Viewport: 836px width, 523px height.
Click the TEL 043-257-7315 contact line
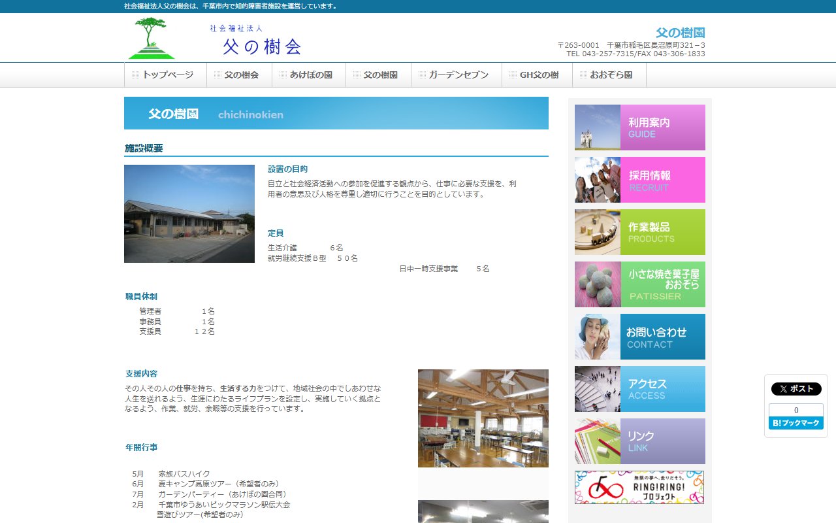635,54
